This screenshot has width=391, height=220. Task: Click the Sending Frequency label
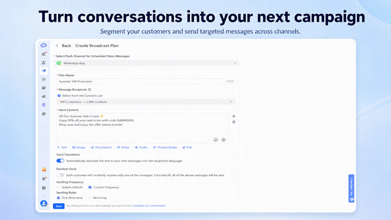click(70, 182)
